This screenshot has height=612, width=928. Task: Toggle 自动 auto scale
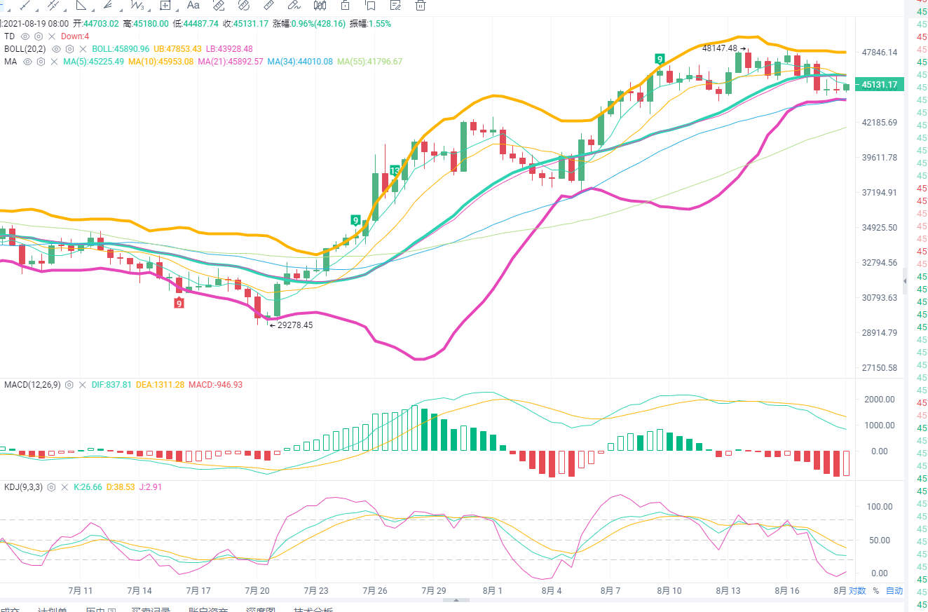(x=894, y=591)
